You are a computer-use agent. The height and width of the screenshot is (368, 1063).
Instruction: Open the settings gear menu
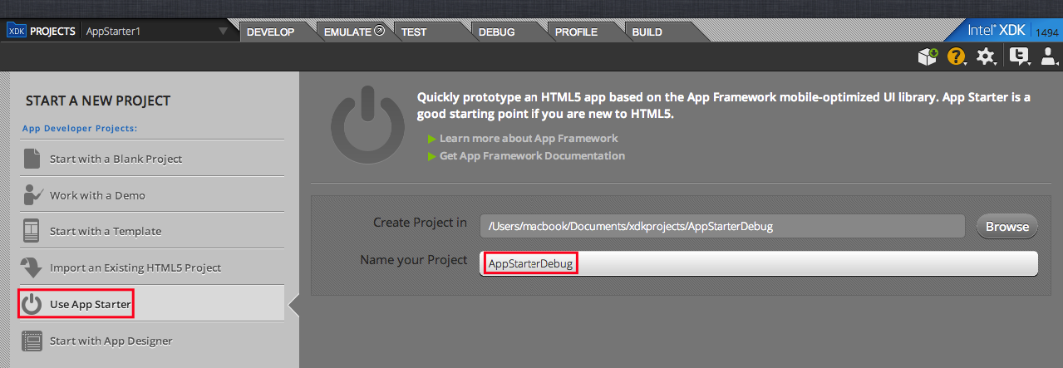click(986, 56)
